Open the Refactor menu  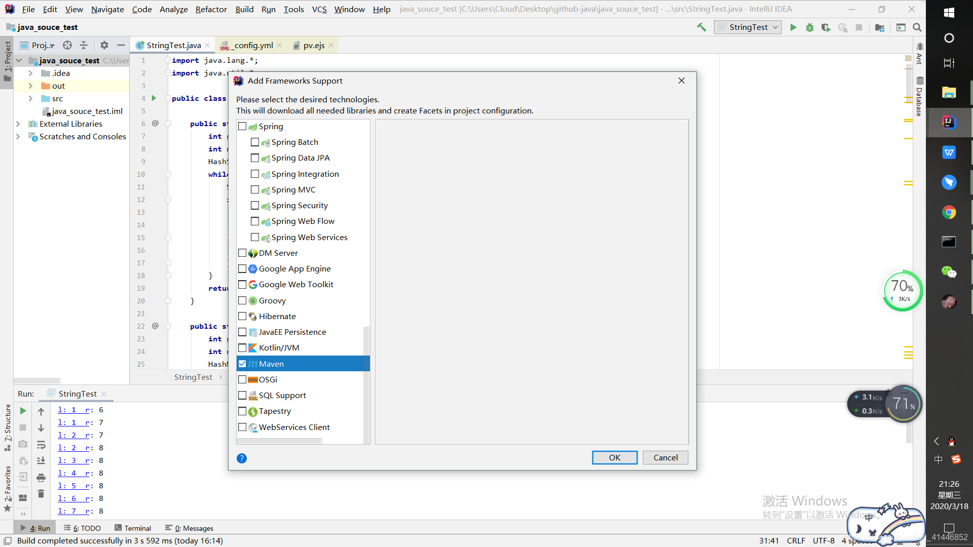(211, 9)
